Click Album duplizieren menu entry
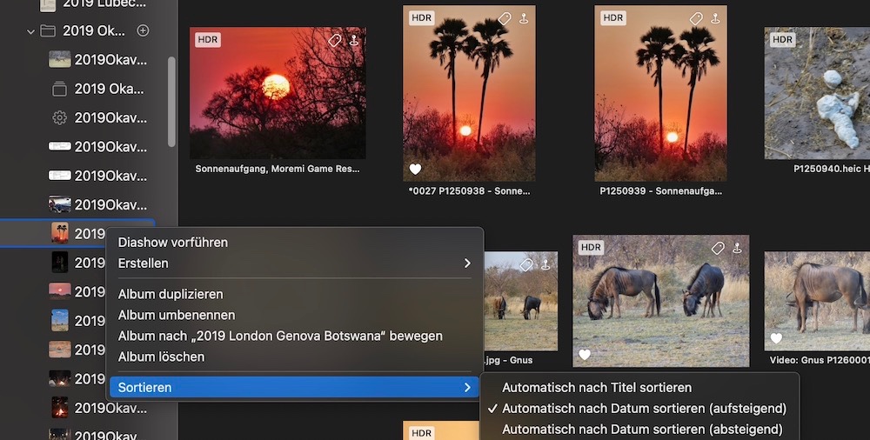 tap(171, 294)
